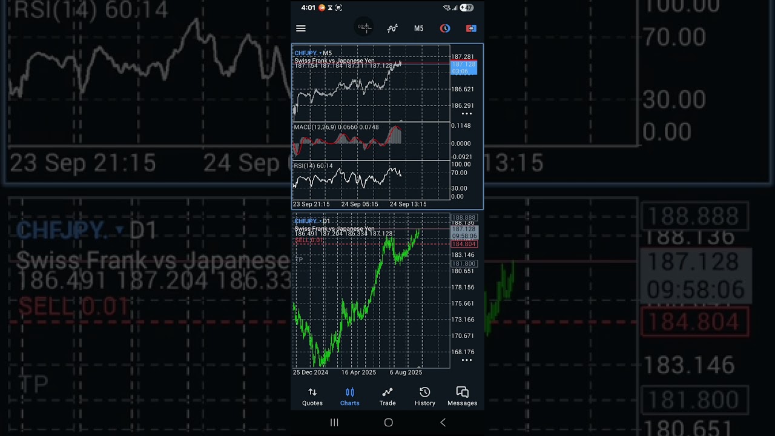
Task: Go to Quotes in bottom navigation
Action: click(312, 397)
